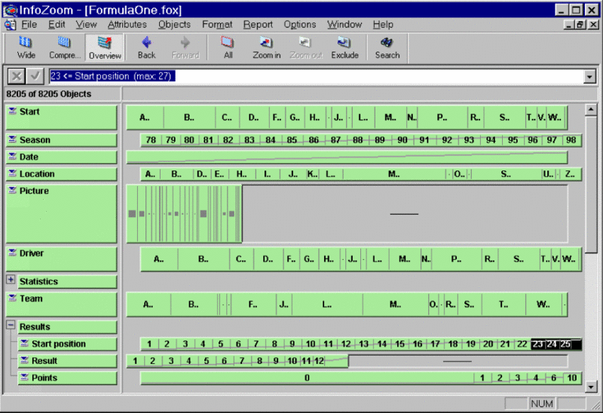Open the Report menu
The height and width of the screenshot is (413, 603).
coord(258,25)
